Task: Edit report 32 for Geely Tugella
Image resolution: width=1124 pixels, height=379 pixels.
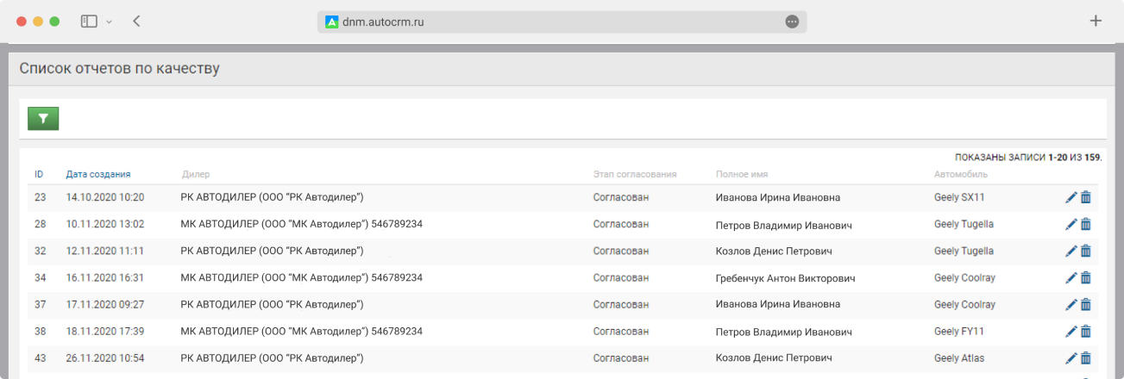Action: point(1071,251)
